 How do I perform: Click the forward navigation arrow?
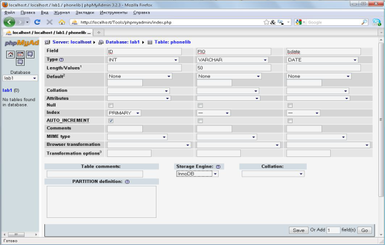pos(20,22)
